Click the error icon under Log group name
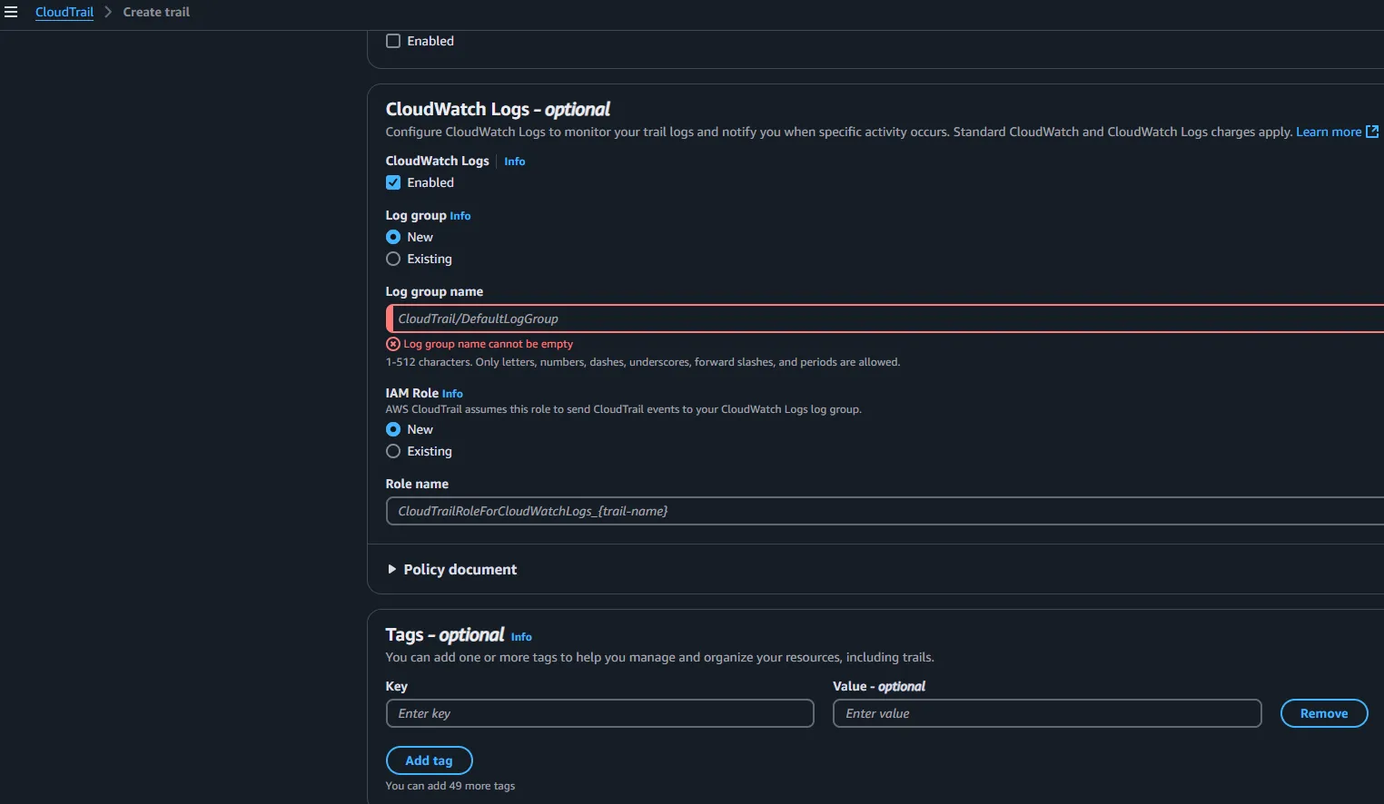The image size is (1384, 804). (393, 344)
